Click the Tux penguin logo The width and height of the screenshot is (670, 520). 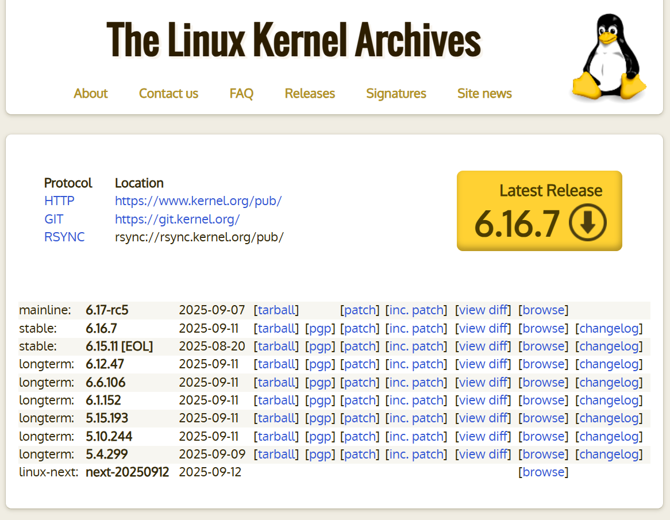[x=609, y=57]
